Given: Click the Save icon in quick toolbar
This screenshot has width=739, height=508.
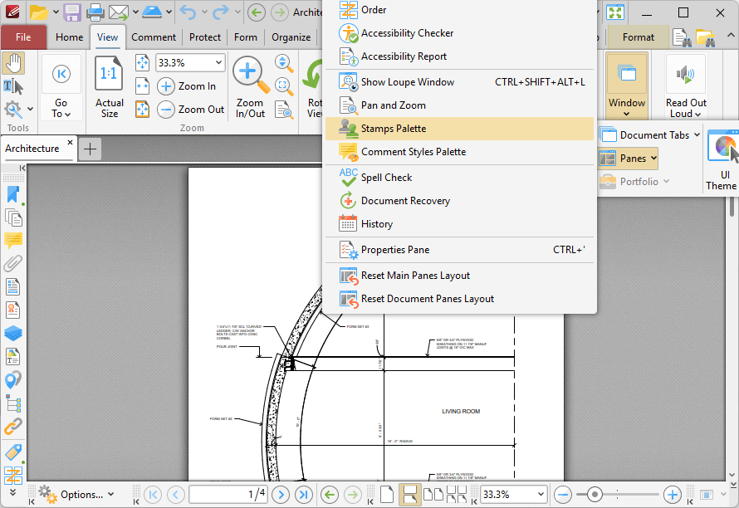Looking at the screenshot, I should (x=72, y=12).
